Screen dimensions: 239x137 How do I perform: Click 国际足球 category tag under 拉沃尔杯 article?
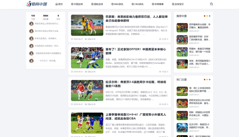pos(92,104)
